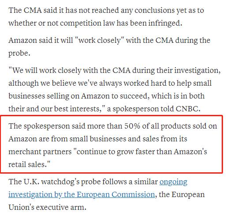Click the word 'ongoing' in the link
Image resolution: width=238 pixels, height=224 pixels.
coord(173,182)
